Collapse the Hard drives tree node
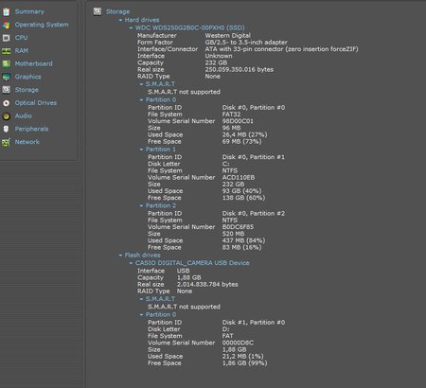This screenshot has width=426, height=388. click(x=120, y=20)
